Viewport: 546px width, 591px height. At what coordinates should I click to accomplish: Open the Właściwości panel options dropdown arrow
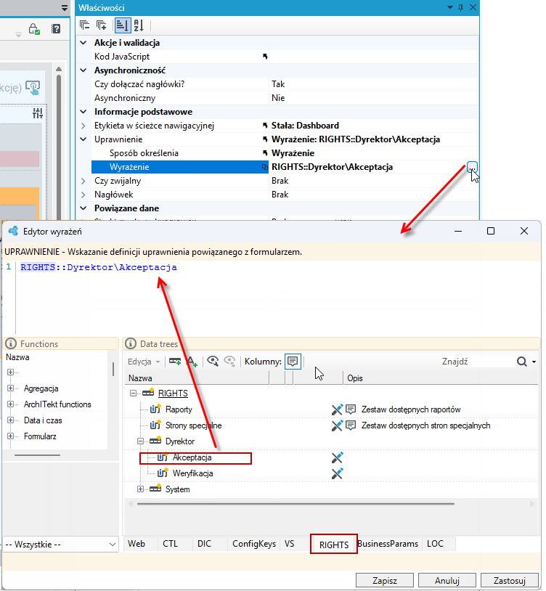(x=450, y=7)
